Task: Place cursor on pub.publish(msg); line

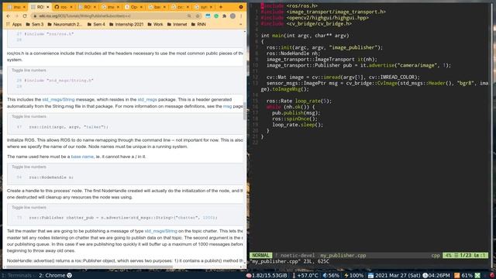Action: coord(296,113)
